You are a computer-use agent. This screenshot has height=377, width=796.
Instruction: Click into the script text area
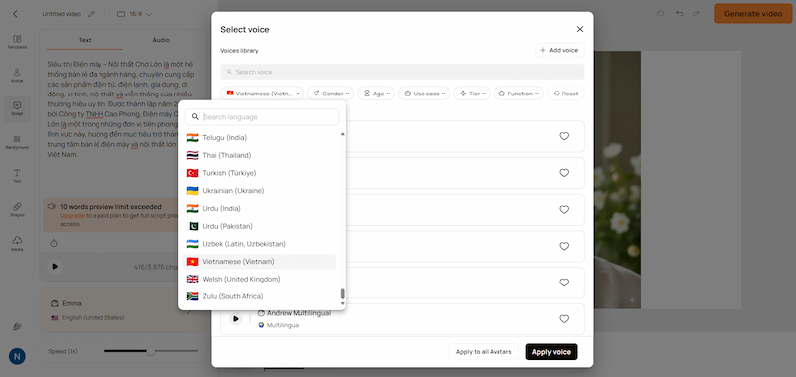[120, 109]
